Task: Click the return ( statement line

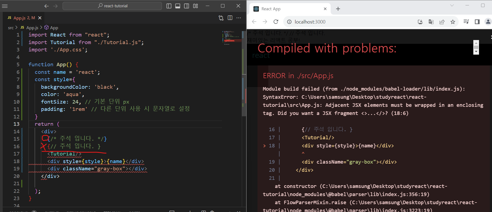Action: pos(47,124)
